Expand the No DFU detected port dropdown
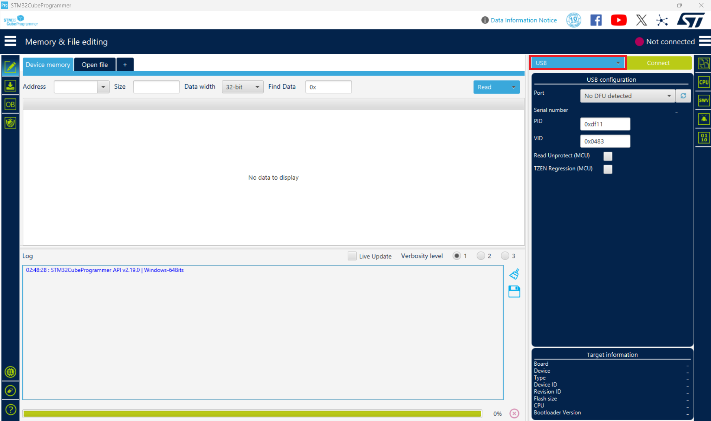Screen dimensions: 711x421 627,96
